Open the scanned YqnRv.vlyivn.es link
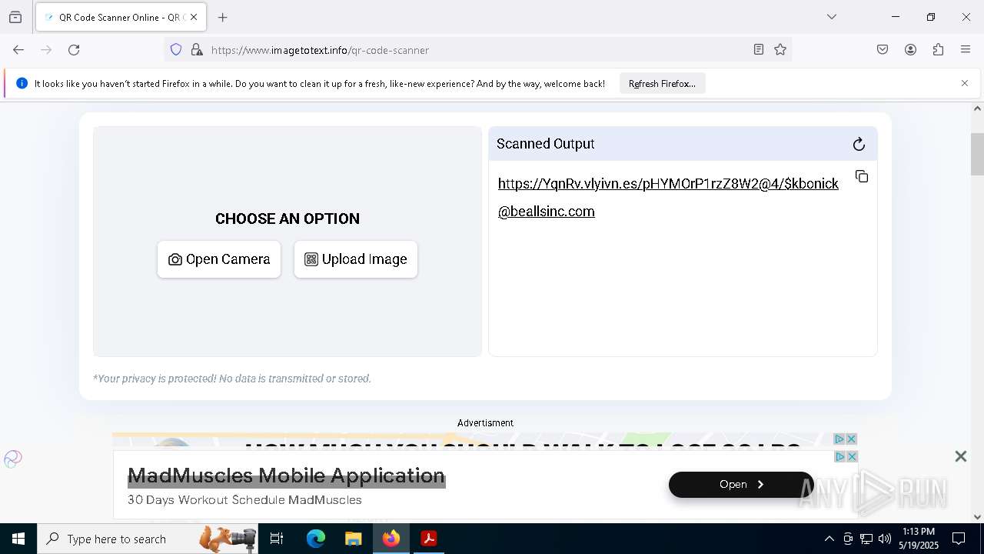The width and height of the screenshot is (984, 554). click(668, 198)
